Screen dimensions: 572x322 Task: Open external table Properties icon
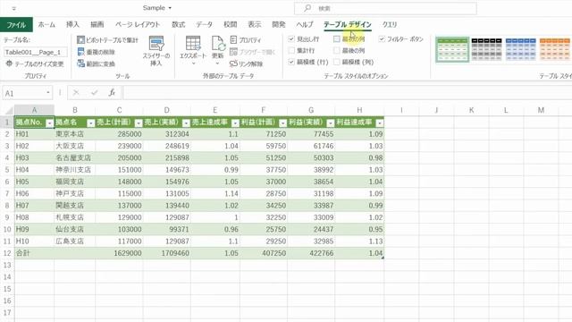pyautogui.click(x=234, y=39)
